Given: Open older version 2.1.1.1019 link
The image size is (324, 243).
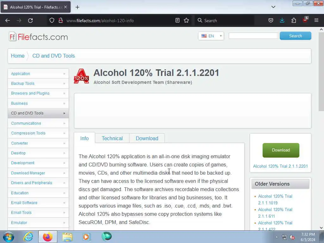Looking at the screenshot, I should 275,199.
